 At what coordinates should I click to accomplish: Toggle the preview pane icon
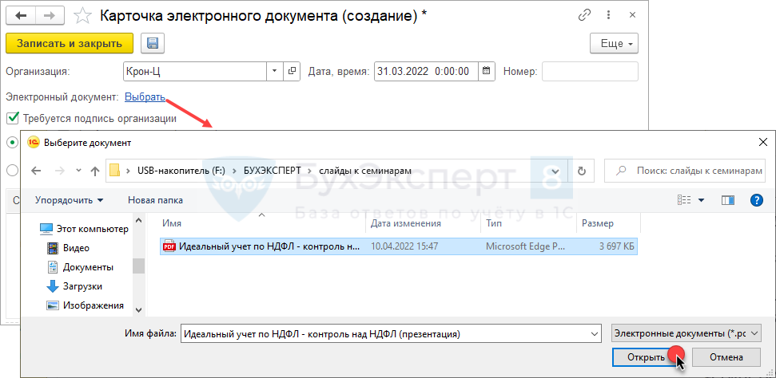(728, 200)
